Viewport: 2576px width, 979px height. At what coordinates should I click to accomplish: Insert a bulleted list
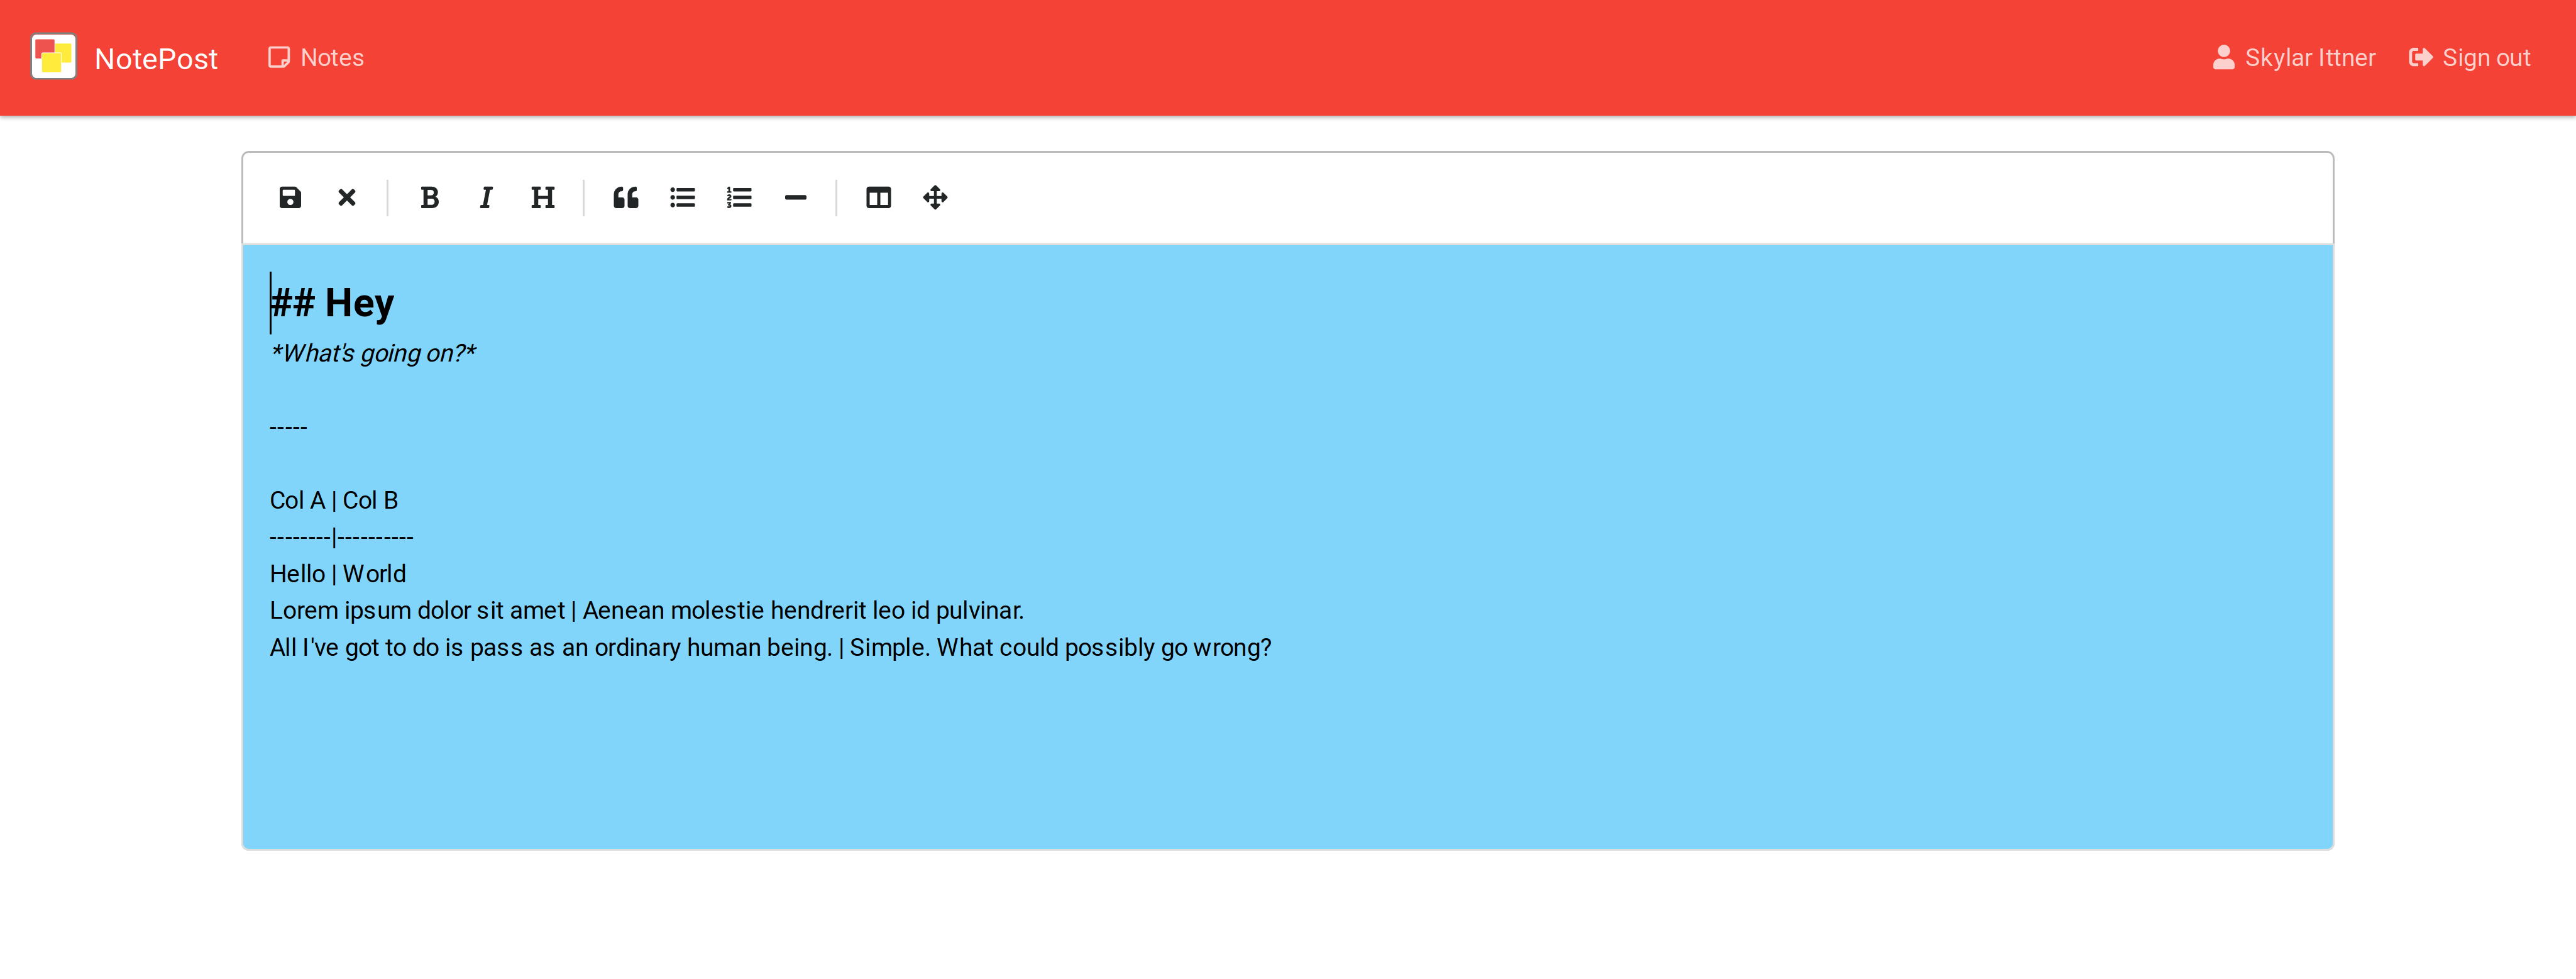click(x=683, y=198)
